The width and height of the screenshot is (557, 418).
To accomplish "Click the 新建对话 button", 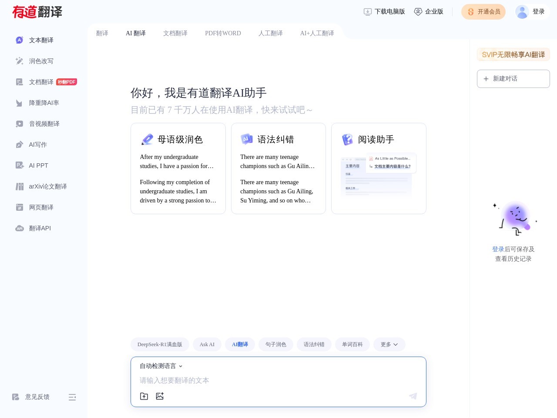I will (x=513, y=79).
